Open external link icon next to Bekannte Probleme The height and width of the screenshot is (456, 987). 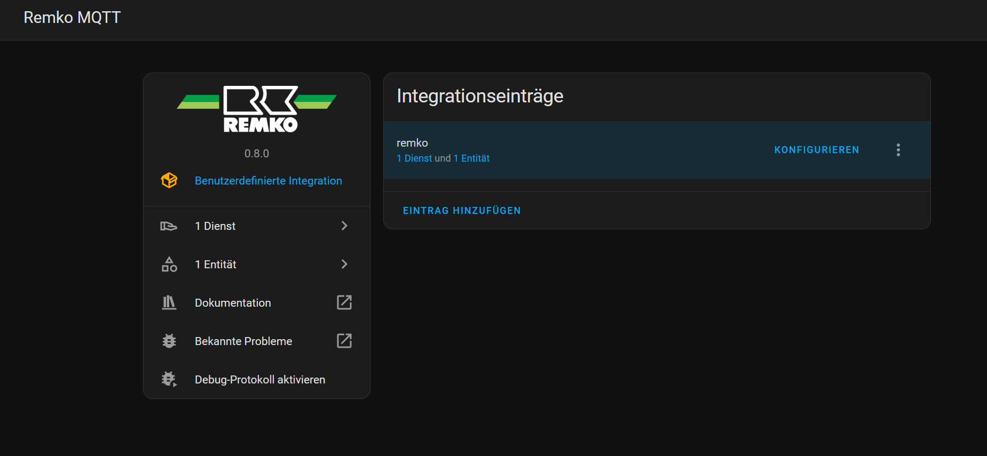(344, 341)
